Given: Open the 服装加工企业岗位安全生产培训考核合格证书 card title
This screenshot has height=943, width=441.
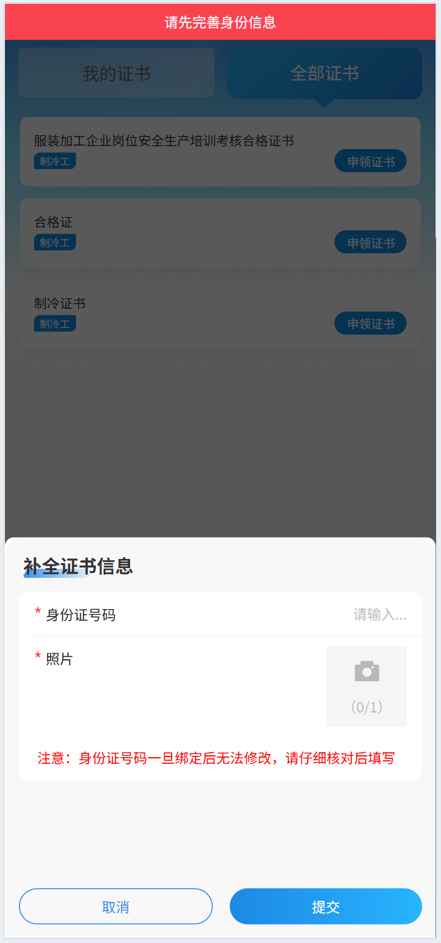Looking at the screenshot, I should point(164,141).
